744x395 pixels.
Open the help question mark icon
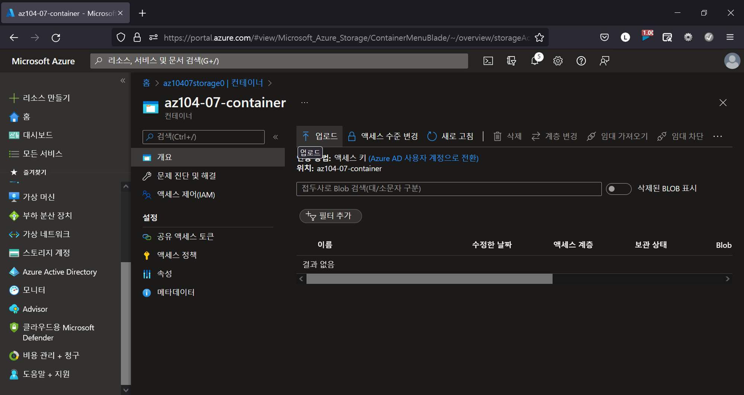[581, 61]
